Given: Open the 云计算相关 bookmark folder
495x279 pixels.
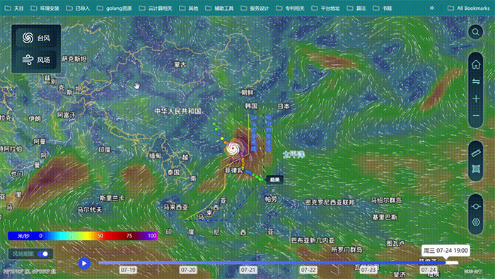Looking at the screenshot, I should (x=156, y=8).
